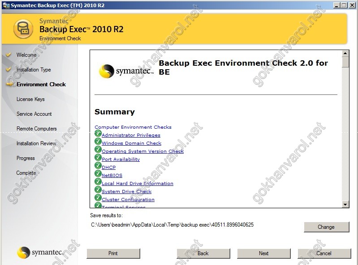Screen dimensions: 358x265
Task: Open the Cluster Configuration link
Action: point(128,200)
